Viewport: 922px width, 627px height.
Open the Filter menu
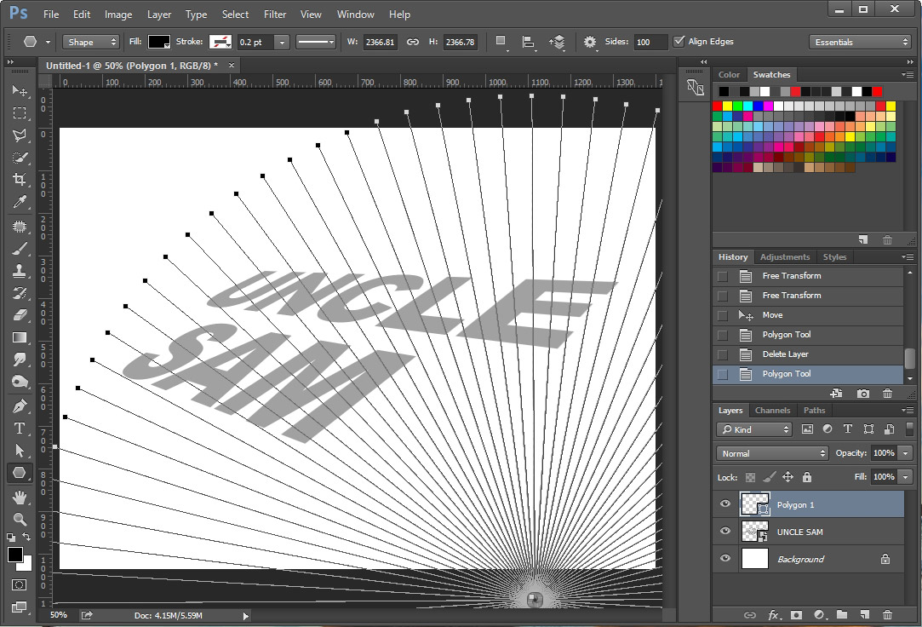[x=274, y=14]
